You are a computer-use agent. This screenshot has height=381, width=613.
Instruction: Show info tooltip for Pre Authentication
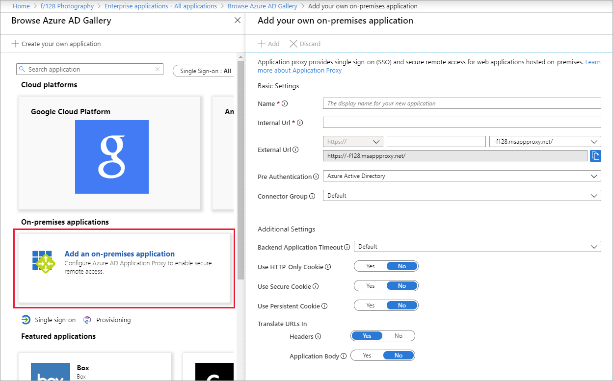[x=316, y=177]
